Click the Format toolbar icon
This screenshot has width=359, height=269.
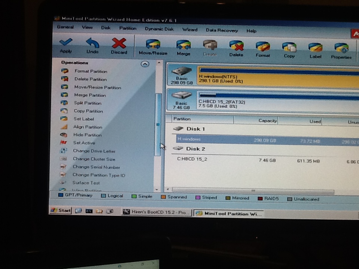pos(263,47)
